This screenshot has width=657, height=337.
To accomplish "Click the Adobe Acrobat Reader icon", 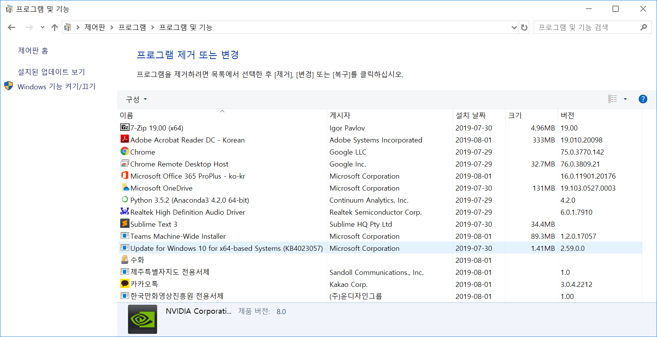I will coord(124,139).
